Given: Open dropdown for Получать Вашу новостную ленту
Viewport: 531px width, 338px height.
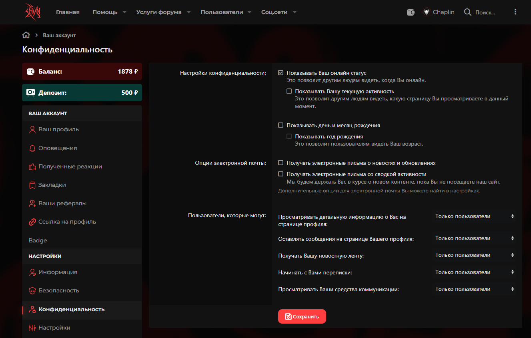Looking at the screenshot, I should click(474, 255).
